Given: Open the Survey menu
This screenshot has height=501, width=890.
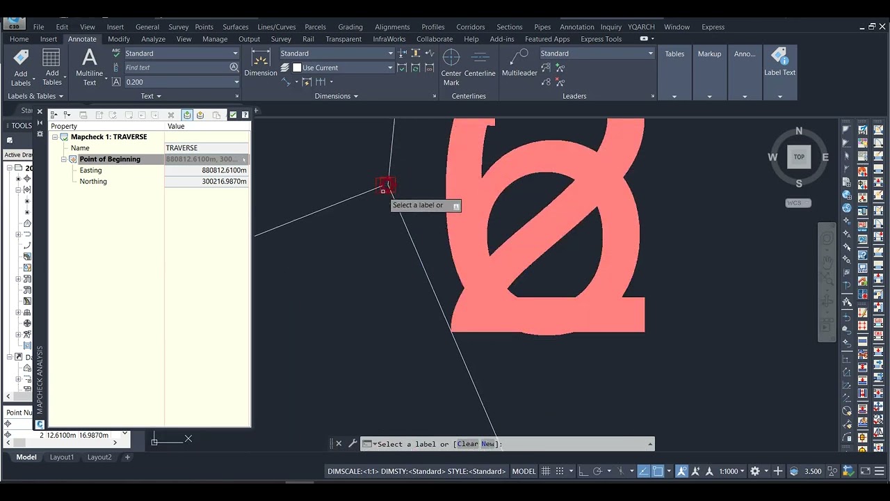Looking at the screenshot, I should point(178,27).
